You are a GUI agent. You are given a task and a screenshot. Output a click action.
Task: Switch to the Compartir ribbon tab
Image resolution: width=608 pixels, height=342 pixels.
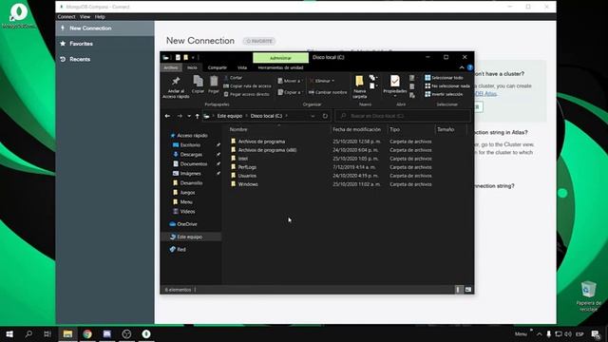coord(218,67)
